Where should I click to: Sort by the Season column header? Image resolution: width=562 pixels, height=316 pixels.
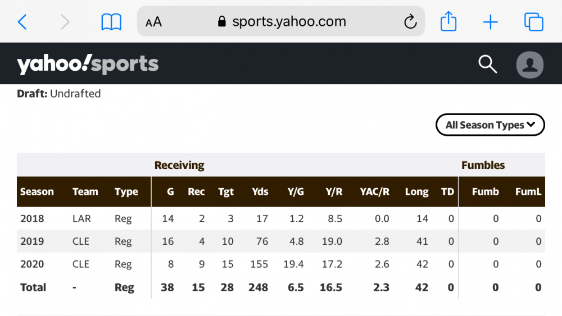[x=37, y=192]
